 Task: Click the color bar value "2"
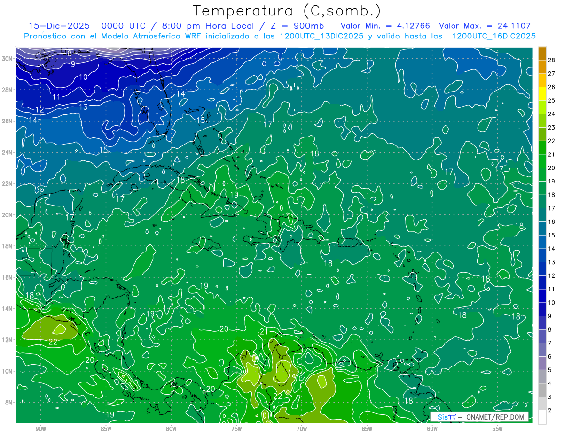(x=550, y=411)
